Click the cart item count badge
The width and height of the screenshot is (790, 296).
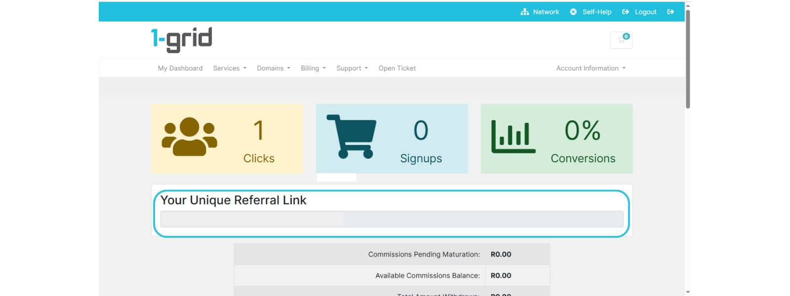(626, 36)
